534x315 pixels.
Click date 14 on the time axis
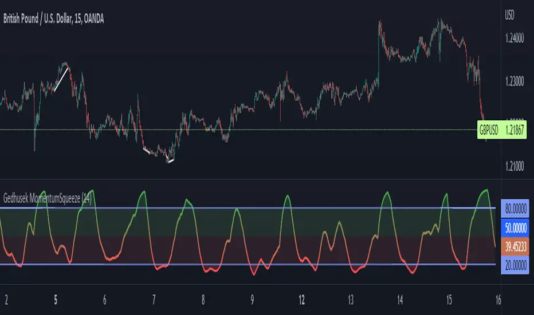coord(400,299)
